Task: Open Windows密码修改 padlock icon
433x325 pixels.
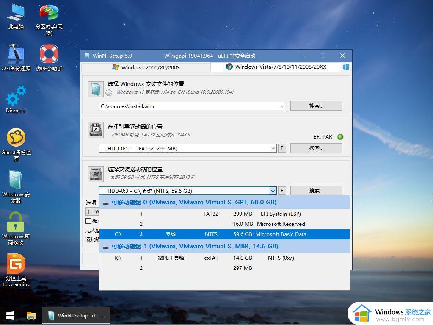Action: 16,228
